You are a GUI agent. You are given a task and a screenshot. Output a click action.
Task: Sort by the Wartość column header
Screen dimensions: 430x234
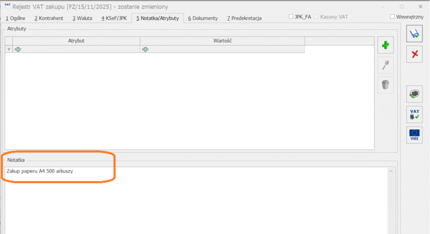(x=222, y=41)
